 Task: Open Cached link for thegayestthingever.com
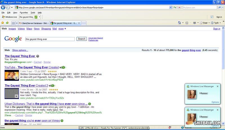pyautogui.click(x=38, y=62)
